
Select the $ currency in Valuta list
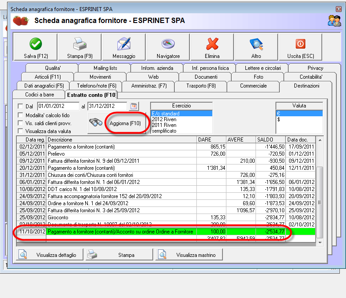coord(299,119)
